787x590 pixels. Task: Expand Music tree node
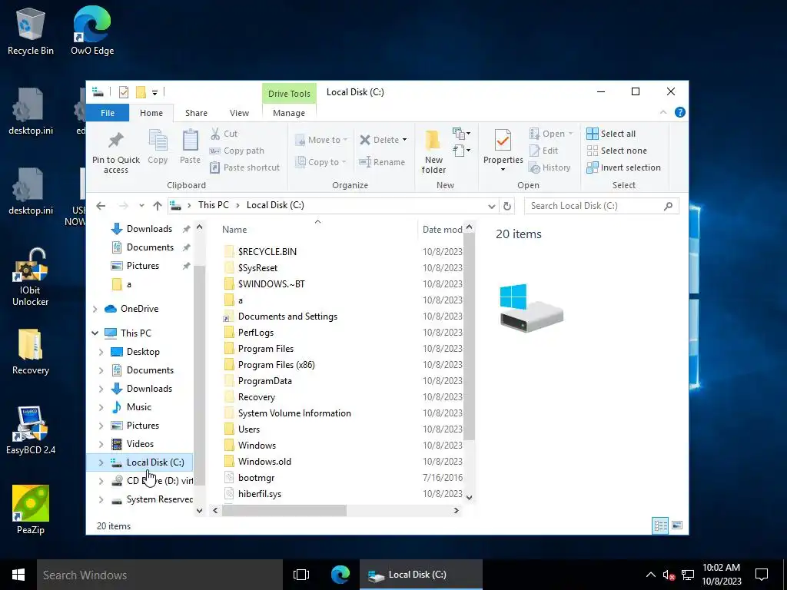tap(101, 407)
